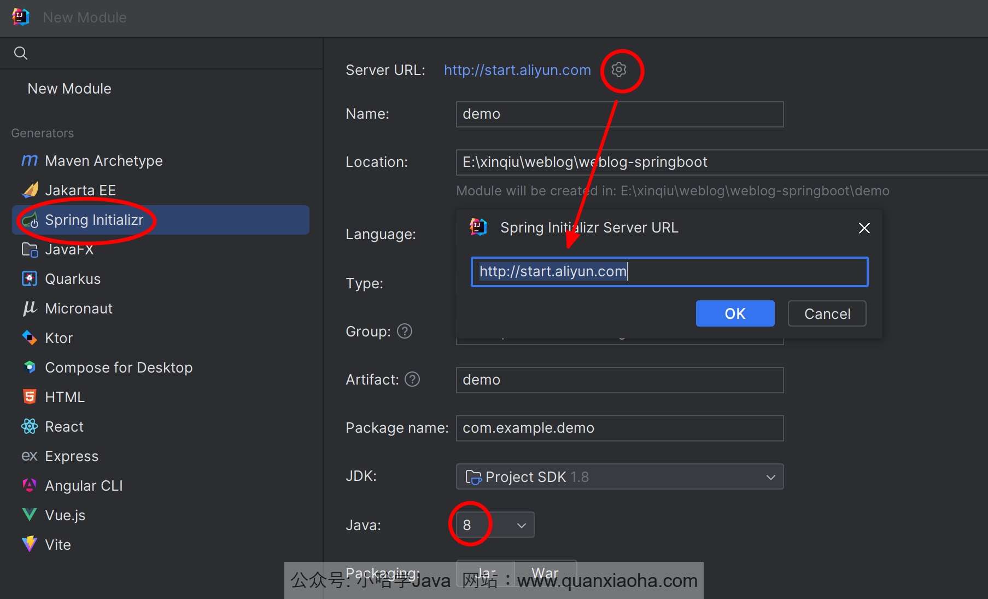Choose Angular CLI generator
This screenshot has height=599, width=988.
click(x=161, y=485)
